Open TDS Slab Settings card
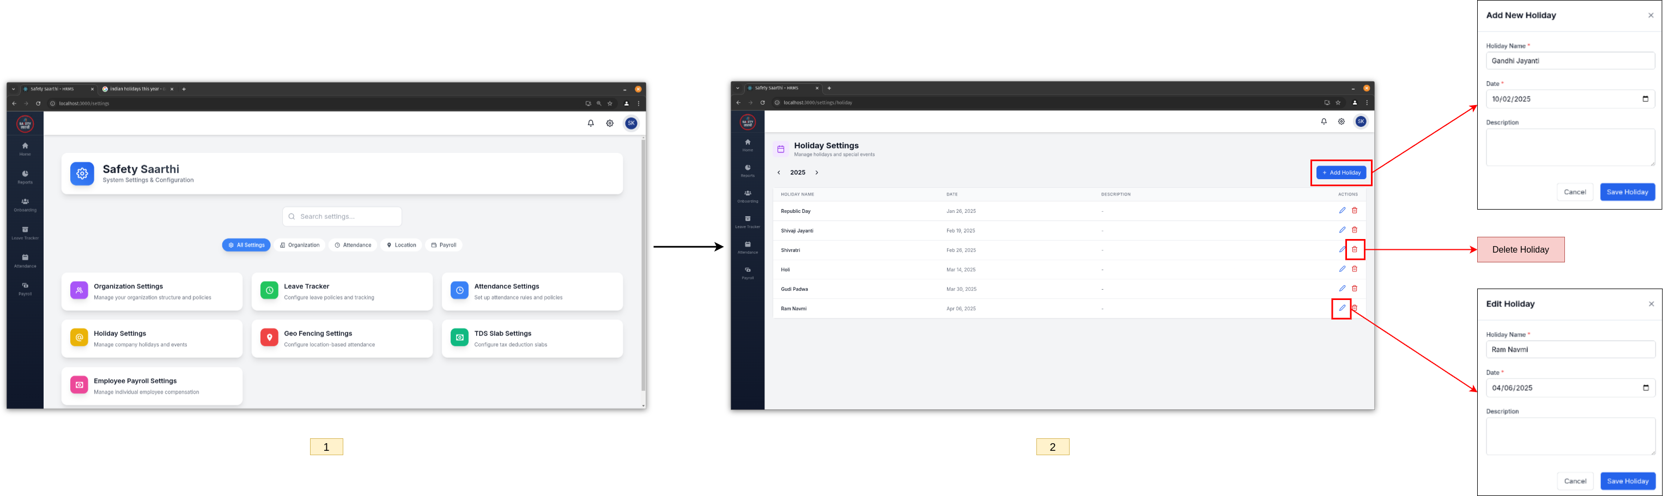This screenshot has width=1663, height=496. pyautogui.click(x=531, y=339)
